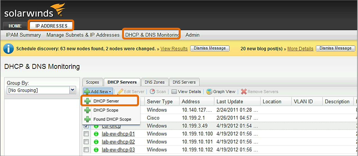
Task: Check the lab-ew-dhcp-03 row checkbox
Action: (86, 150)
